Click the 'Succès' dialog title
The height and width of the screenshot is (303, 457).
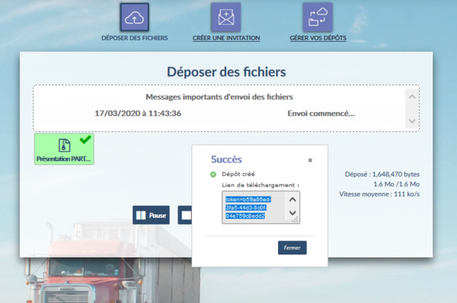226,159
